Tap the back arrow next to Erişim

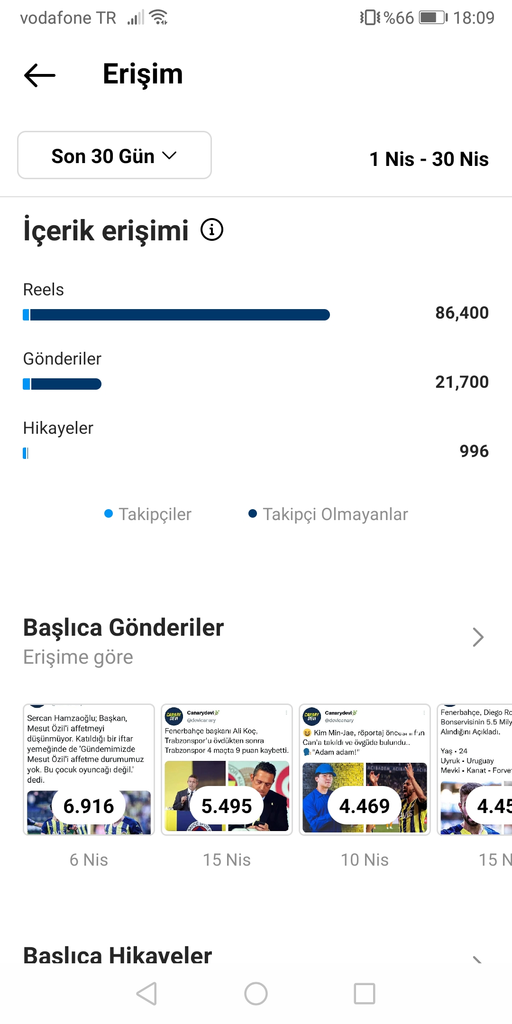click(x=40, y=75)
